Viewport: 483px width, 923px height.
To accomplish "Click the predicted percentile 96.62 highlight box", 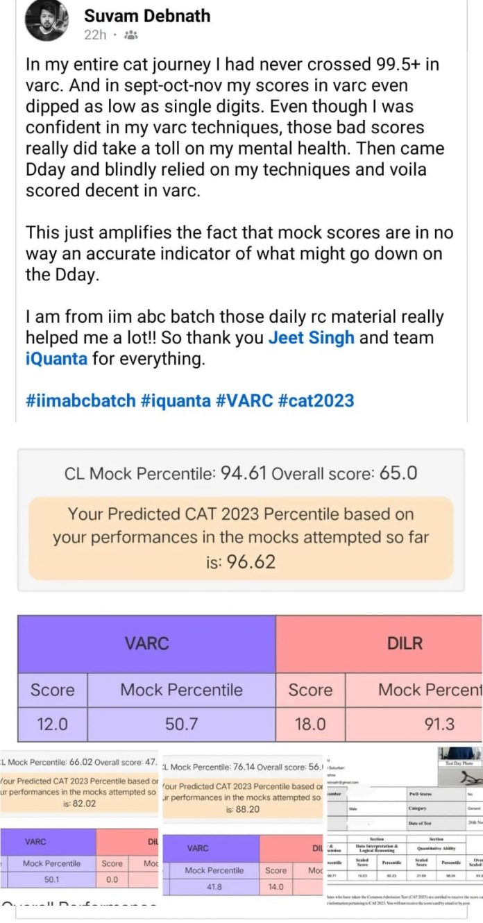I will pos(241,538).
